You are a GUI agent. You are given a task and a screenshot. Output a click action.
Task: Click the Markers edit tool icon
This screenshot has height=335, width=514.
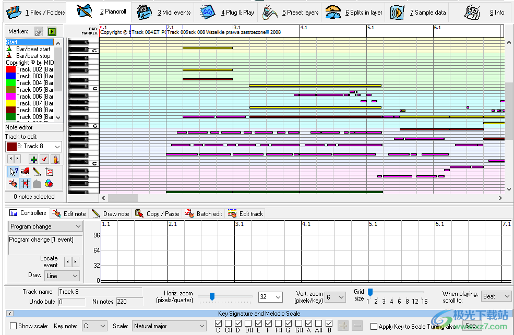coord(39,31)
